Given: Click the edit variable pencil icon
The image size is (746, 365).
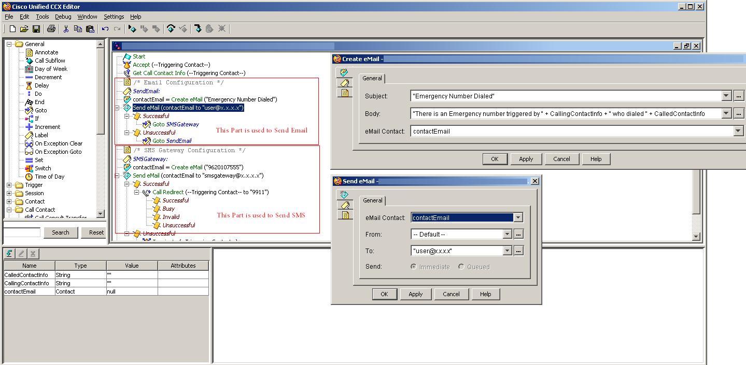Looking at the screenshot, I should click(21, 254).
